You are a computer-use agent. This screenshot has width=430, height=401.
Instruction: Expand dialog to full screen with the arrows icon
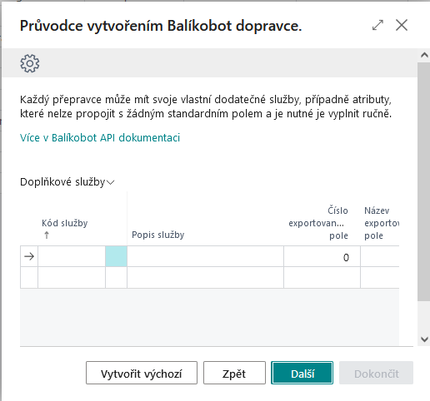[x=377, y=25]
